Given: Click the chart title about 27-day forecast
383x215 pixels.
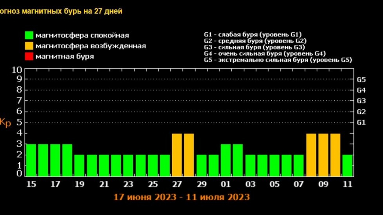Looking at the screenshot, I should 61,11.
